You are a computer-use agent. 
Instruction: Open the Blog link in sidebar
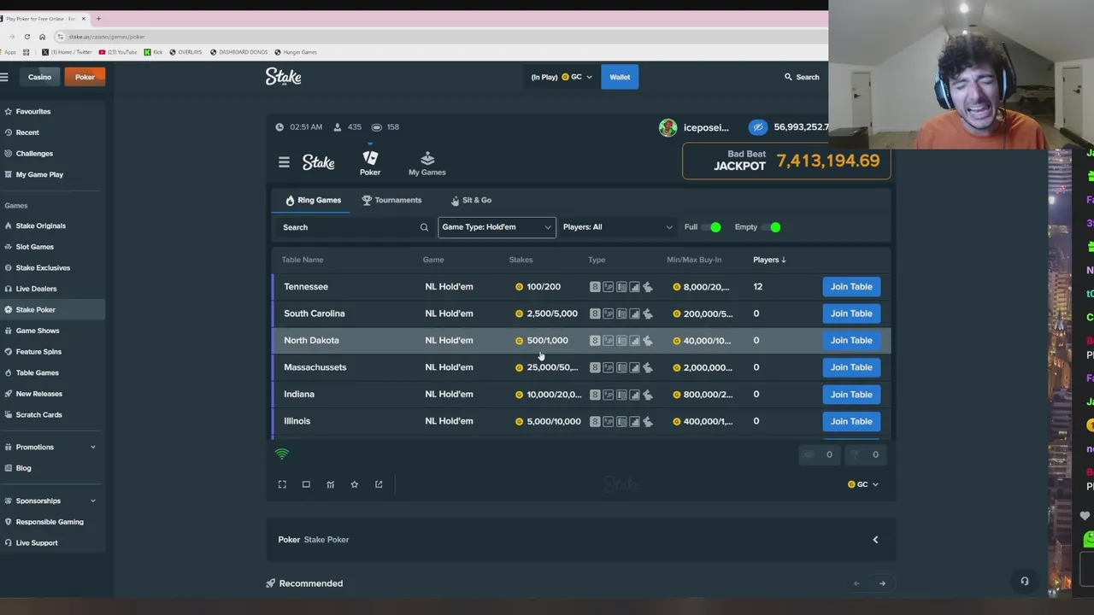52,468
